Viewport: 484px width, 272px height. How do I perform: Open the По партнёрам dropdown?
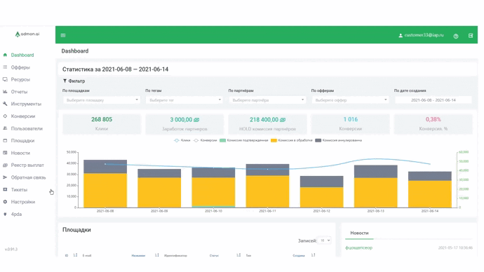(267, 100)
